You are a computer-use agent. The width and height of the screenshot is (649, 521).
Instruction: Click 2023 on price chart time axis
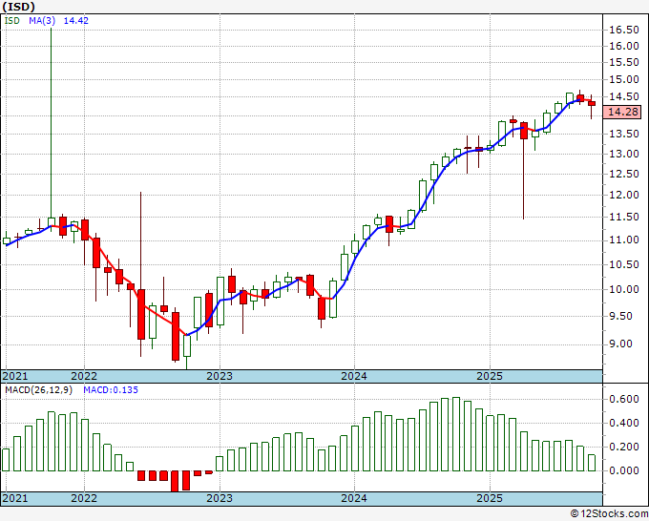pyautogui.click(x=220, y=376)
